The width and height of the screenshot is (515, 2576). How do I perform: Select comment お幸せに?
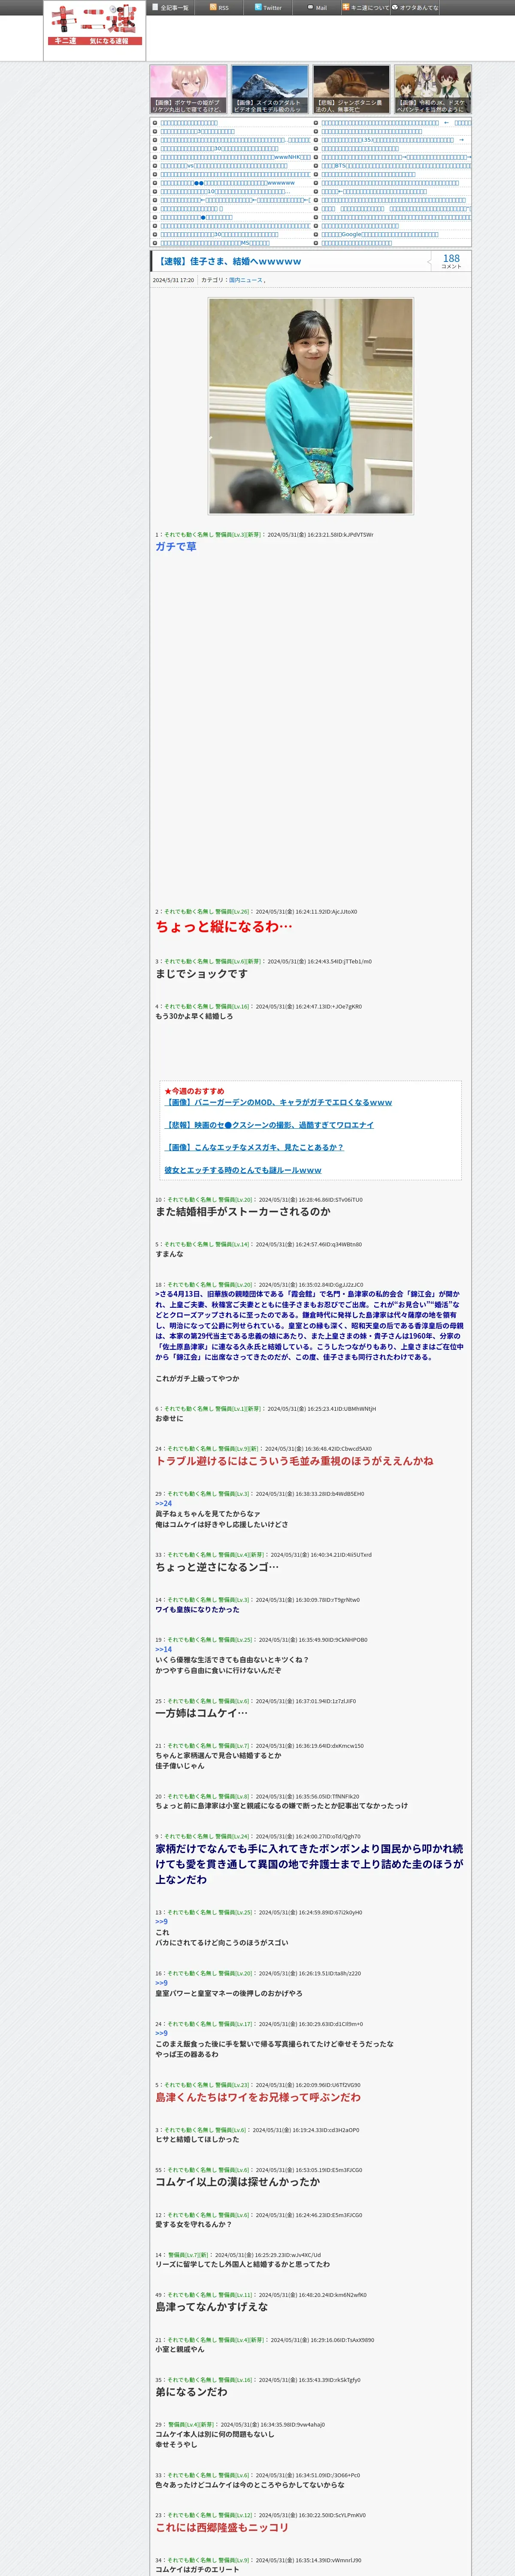[x=169, y=1418]
